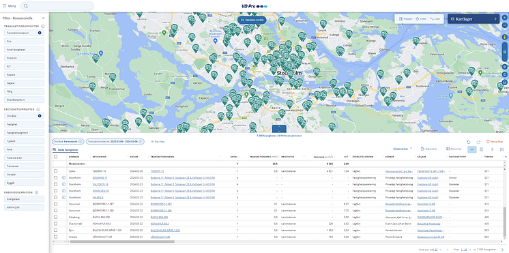Open info icon on FALKEN 6 row

[63, 197]
